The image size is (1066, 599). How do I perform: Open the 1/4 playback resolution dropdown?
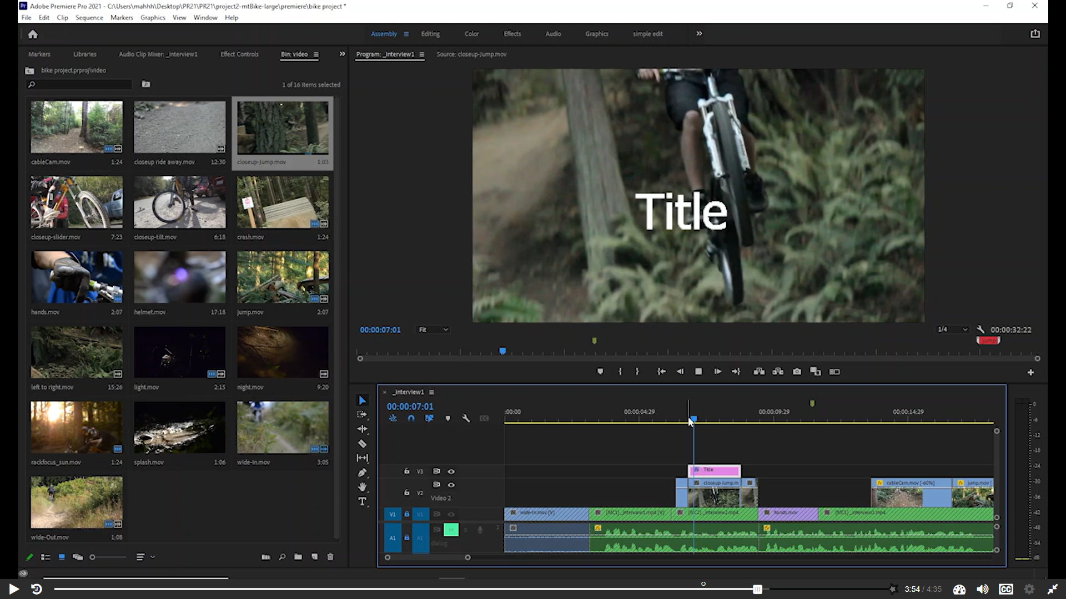click(952, 329)
